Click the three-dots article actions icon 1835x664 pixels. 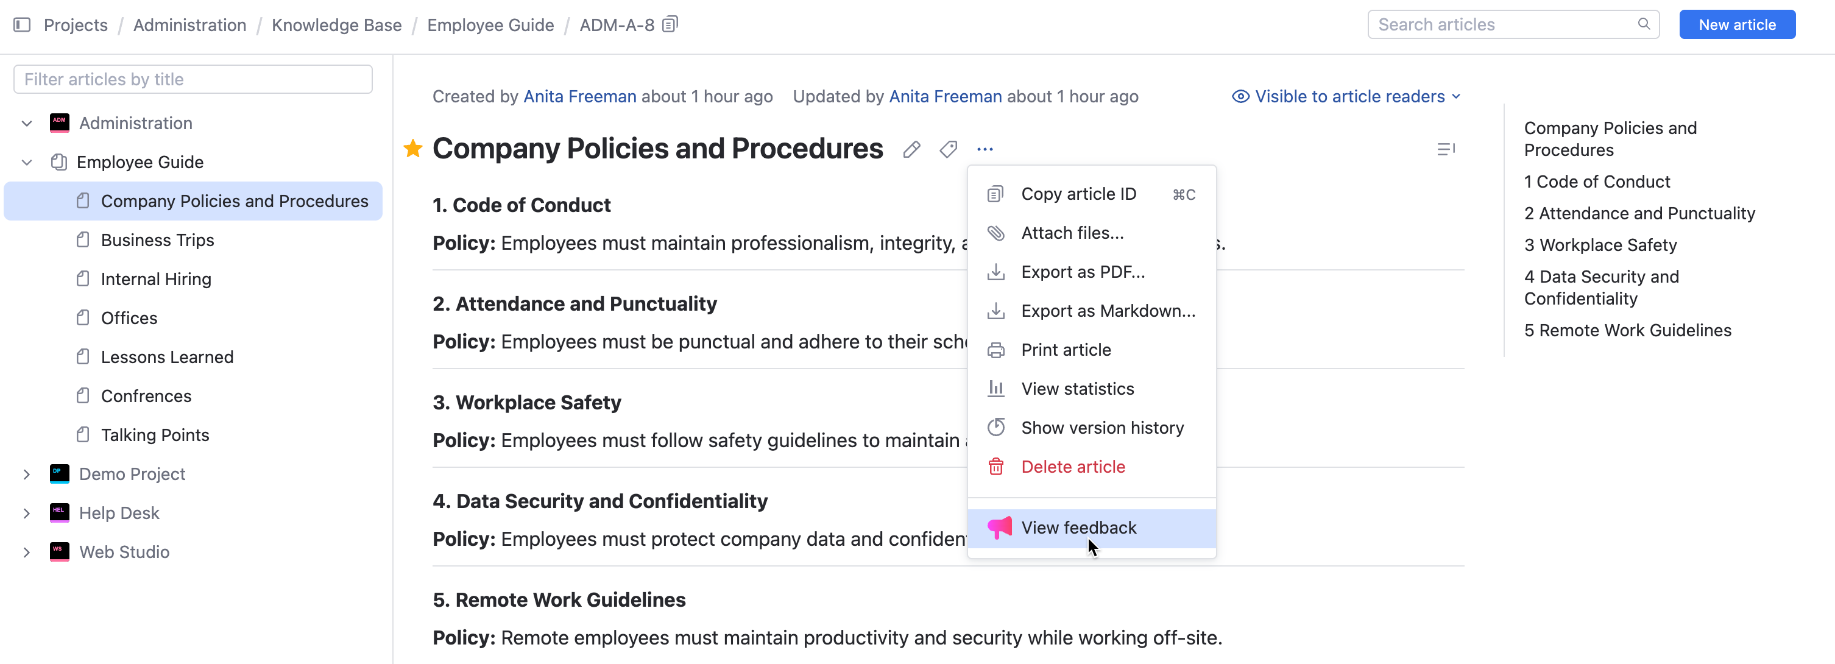coord(985,149)
